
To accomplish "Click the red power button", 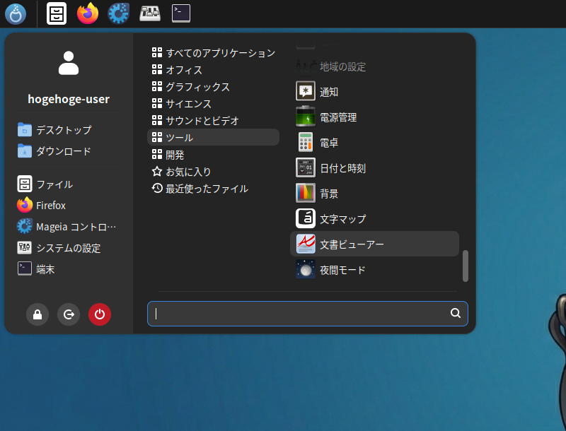I will pos(100,314).
